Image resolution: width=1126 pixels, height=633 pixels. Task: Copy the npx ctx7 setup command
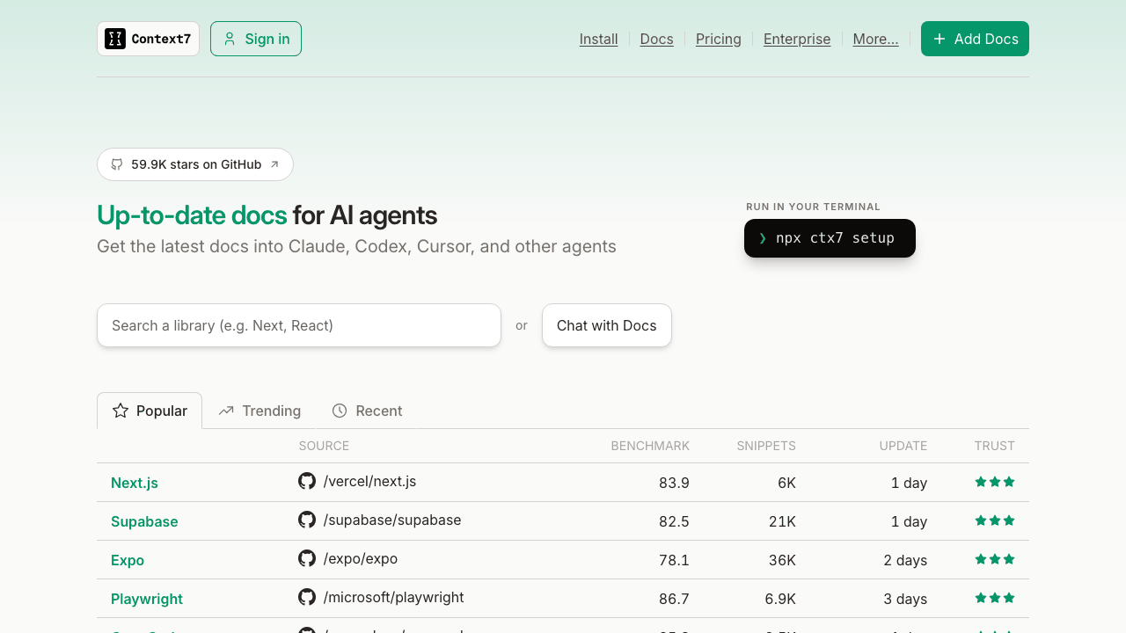click(830, 238)
